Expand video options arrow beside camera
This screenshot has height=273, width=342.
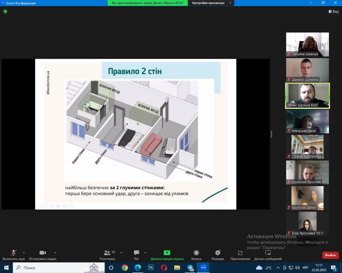click(55, 252)
